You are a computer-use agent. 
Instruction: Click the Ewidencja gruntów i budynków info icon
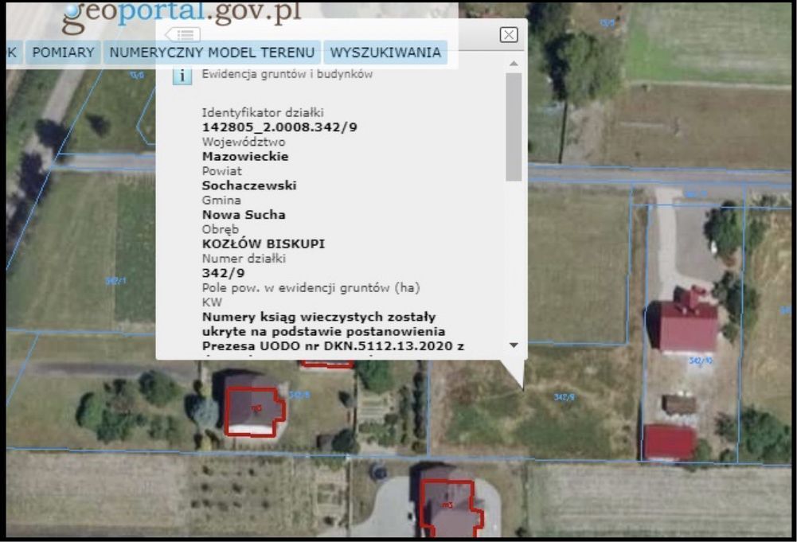coord(181,74)
